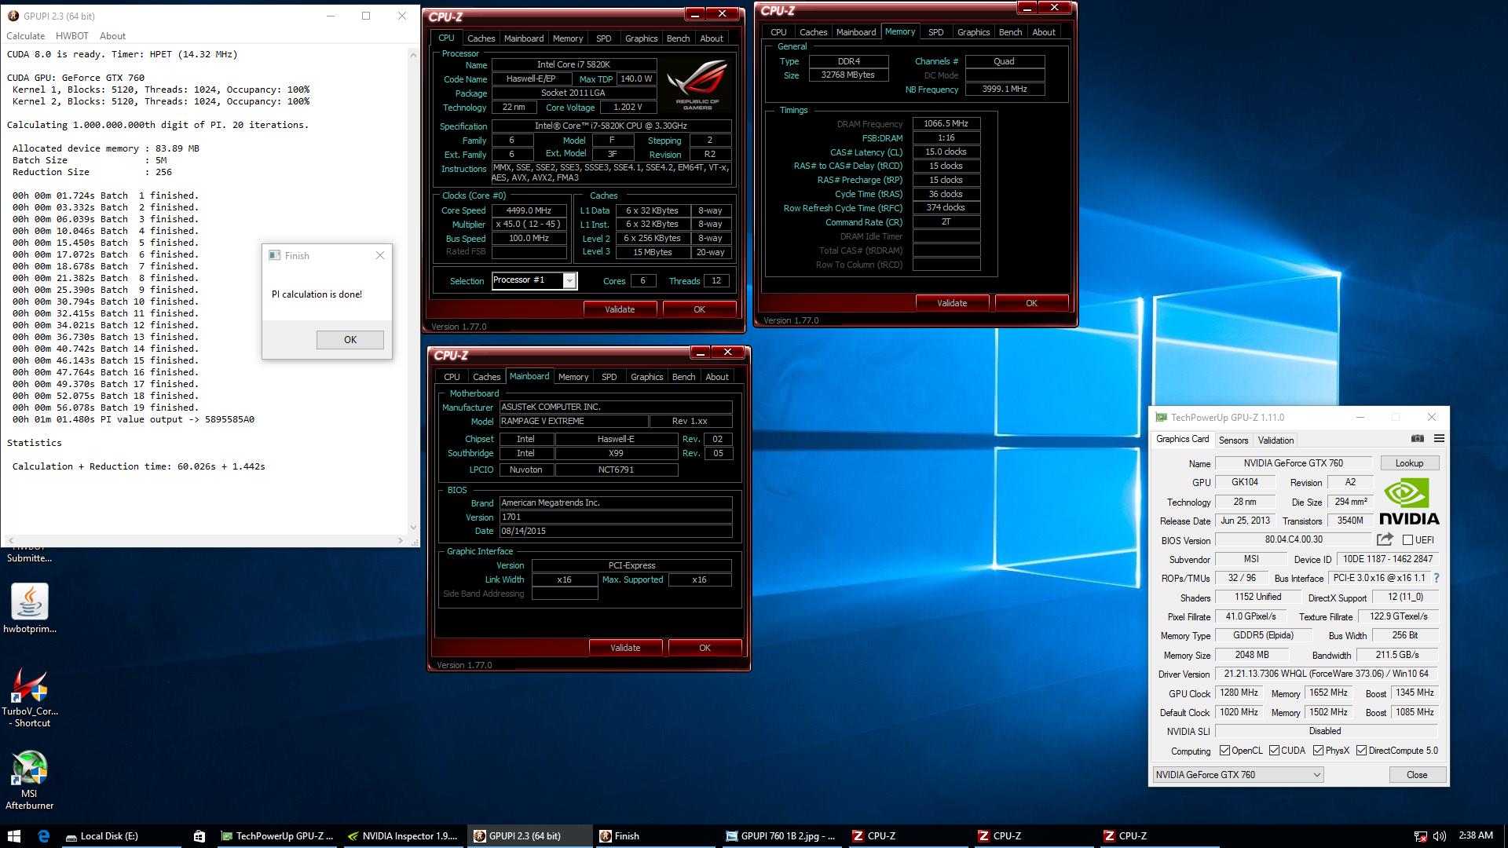
Task: Click OK in the Memory CPU-Z window
Action: 1031,303
